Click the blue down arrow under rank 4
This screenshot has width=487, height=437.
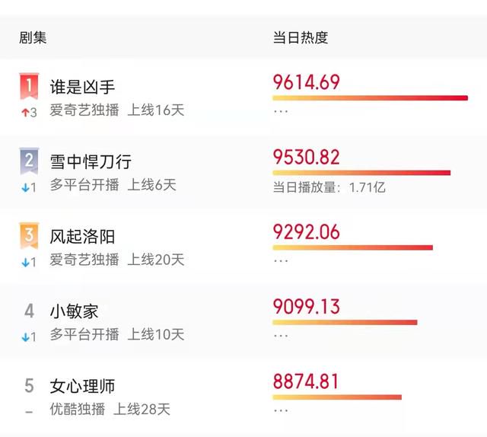[25, 337]
